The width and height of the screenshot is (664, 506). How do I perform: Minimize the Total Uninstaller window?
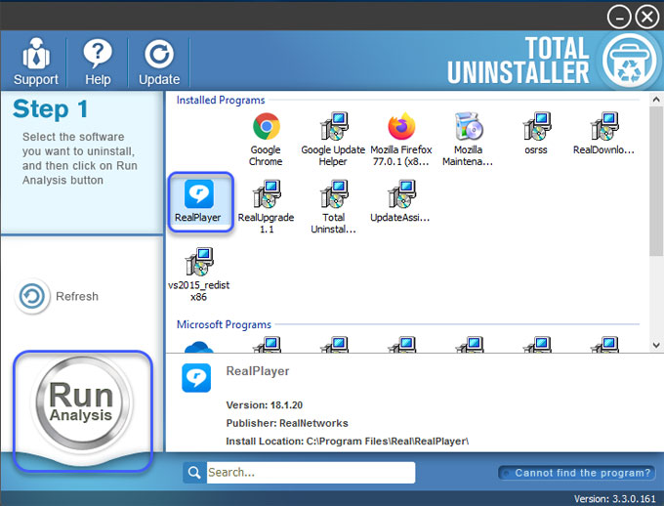click(619, 18)
